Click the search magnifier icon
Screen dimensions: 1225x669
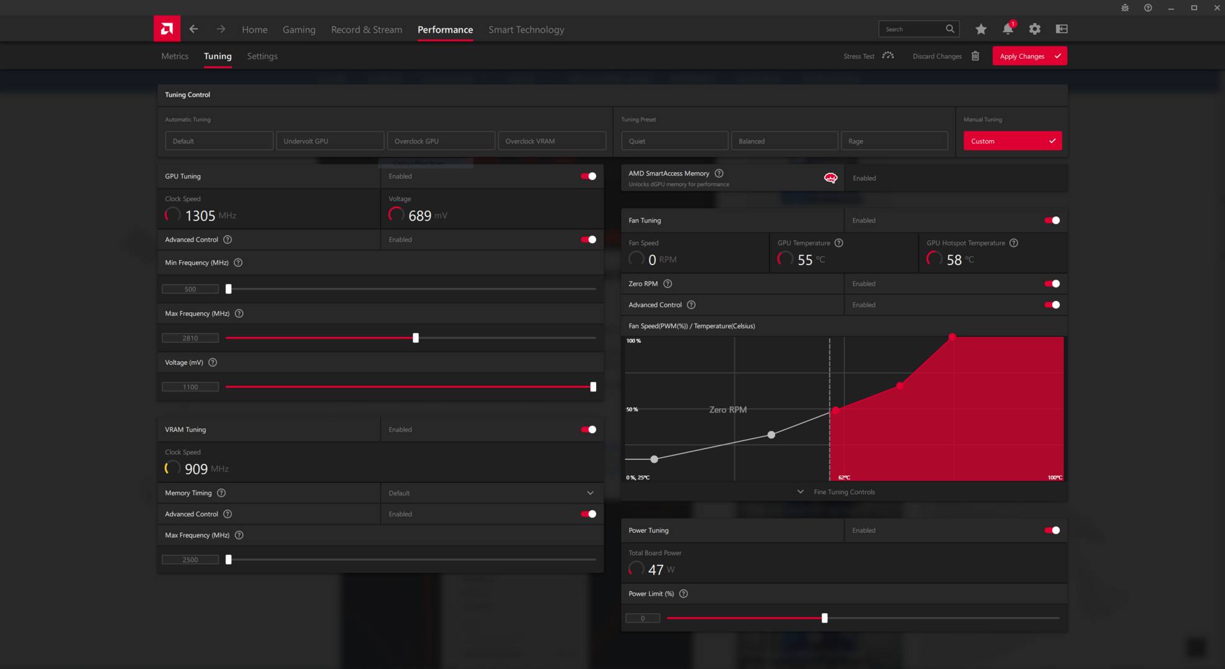(950, 28)
